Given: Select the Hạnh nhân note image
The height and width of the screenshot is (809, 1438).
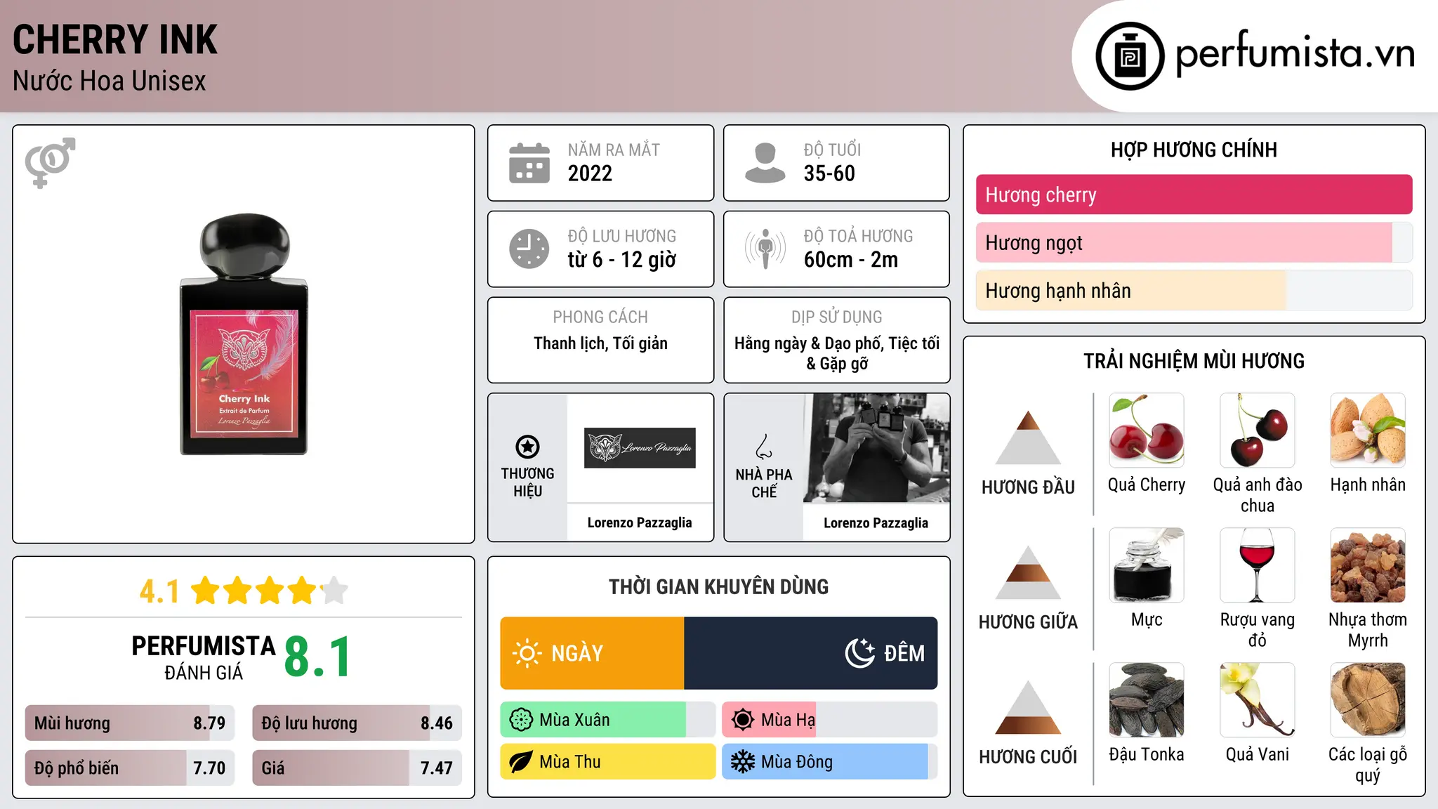Looking at the screenshot, I should tap(1368, 430).
